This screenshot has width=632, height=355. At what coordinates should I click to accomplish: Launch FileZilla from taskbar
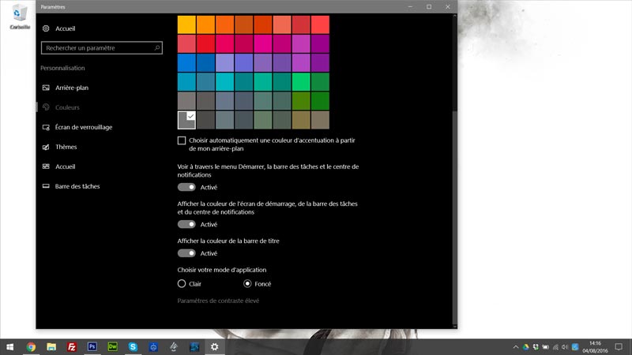(72, 346)
